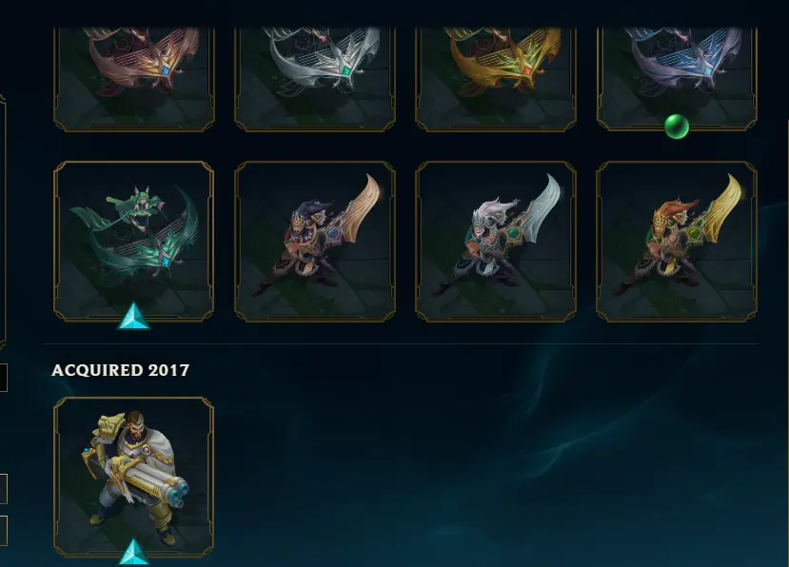Click the lowest outlined box at left edge
This screenshot has height=567, width=789.
4,530
